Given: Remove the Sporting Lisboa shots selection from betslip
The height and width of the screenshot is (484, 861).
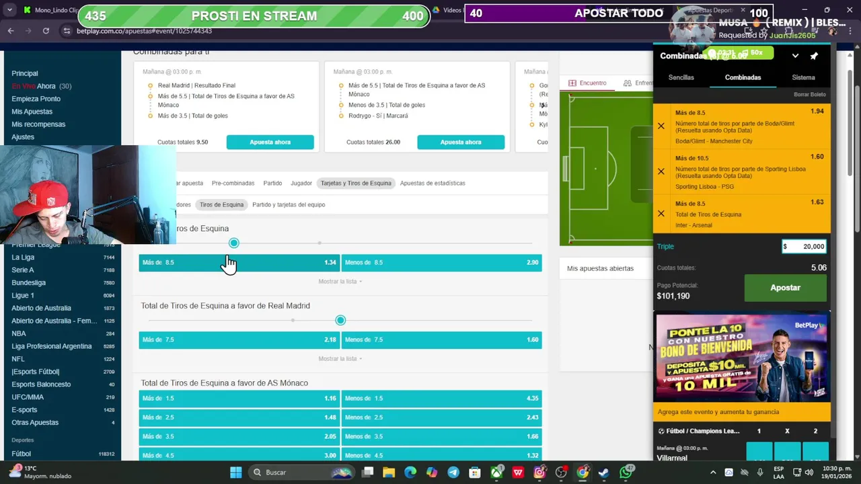Looking at the screenshot, I should 661,171.
